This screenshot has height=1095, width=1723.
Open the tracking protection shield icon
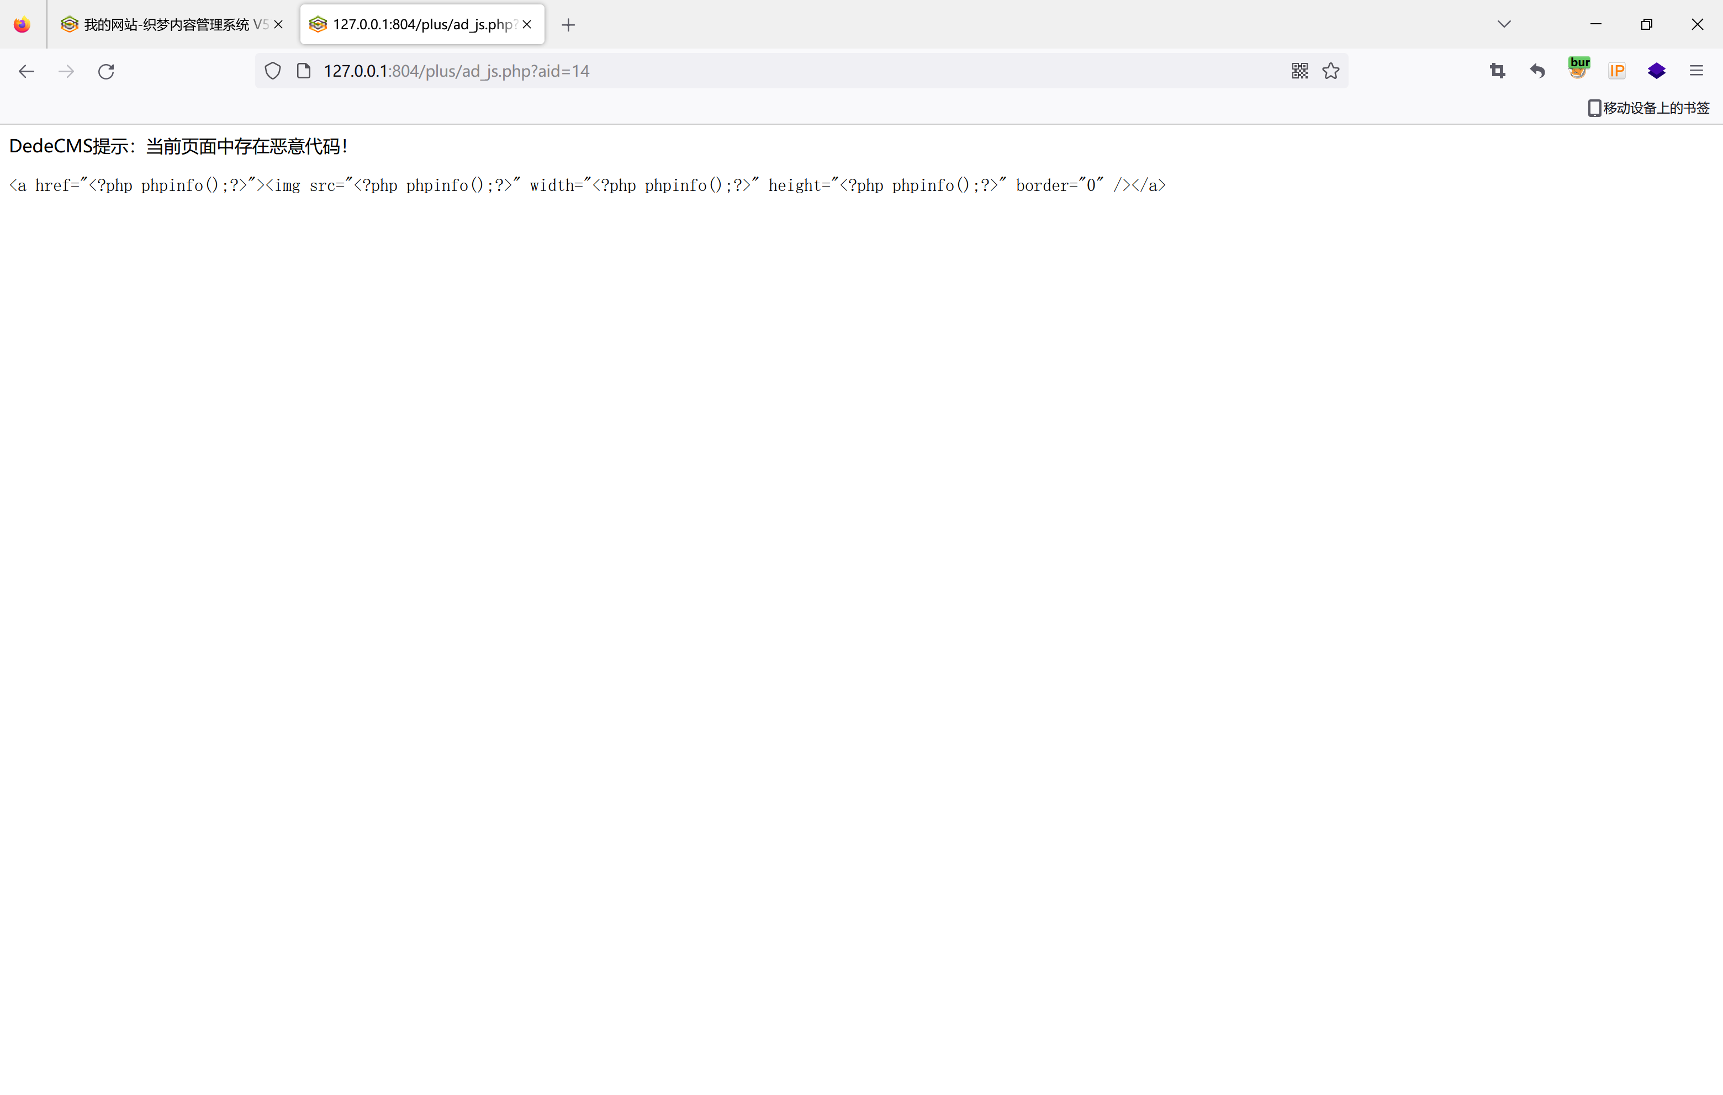coord(273,71)
